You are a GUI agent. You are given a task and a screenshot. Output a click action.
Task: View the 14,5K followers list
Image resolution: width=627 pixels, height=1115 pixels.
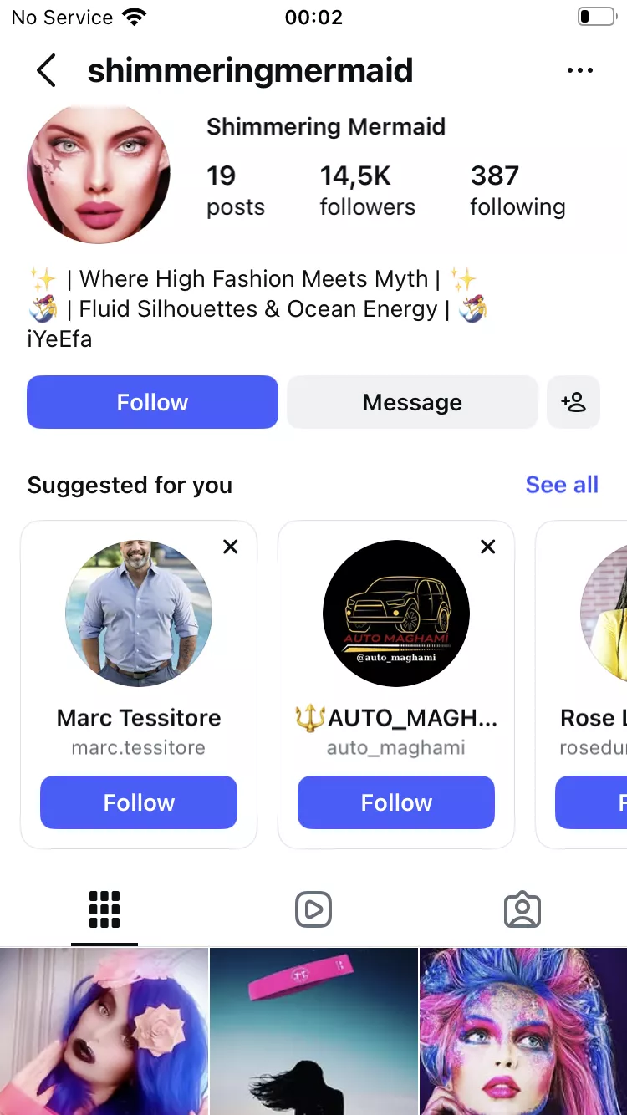coord(367,191)
